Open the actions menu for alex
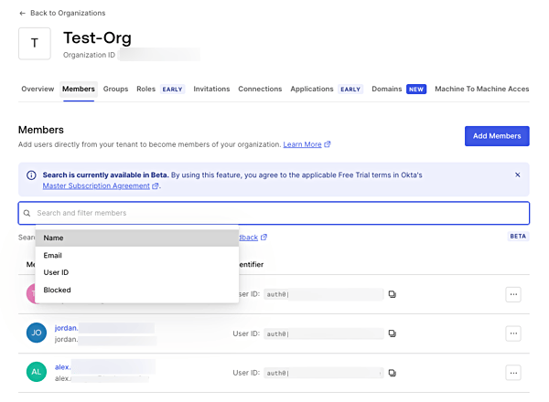The width and height of the screenshot is (549, 402). (513, 373)
